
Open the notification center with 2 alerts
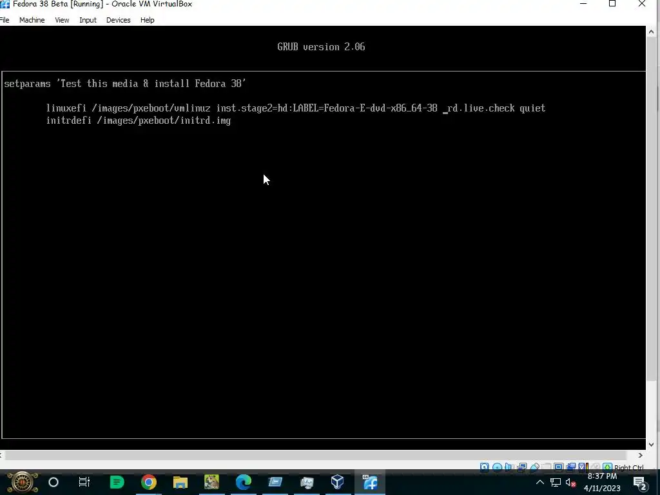(640, 483)
